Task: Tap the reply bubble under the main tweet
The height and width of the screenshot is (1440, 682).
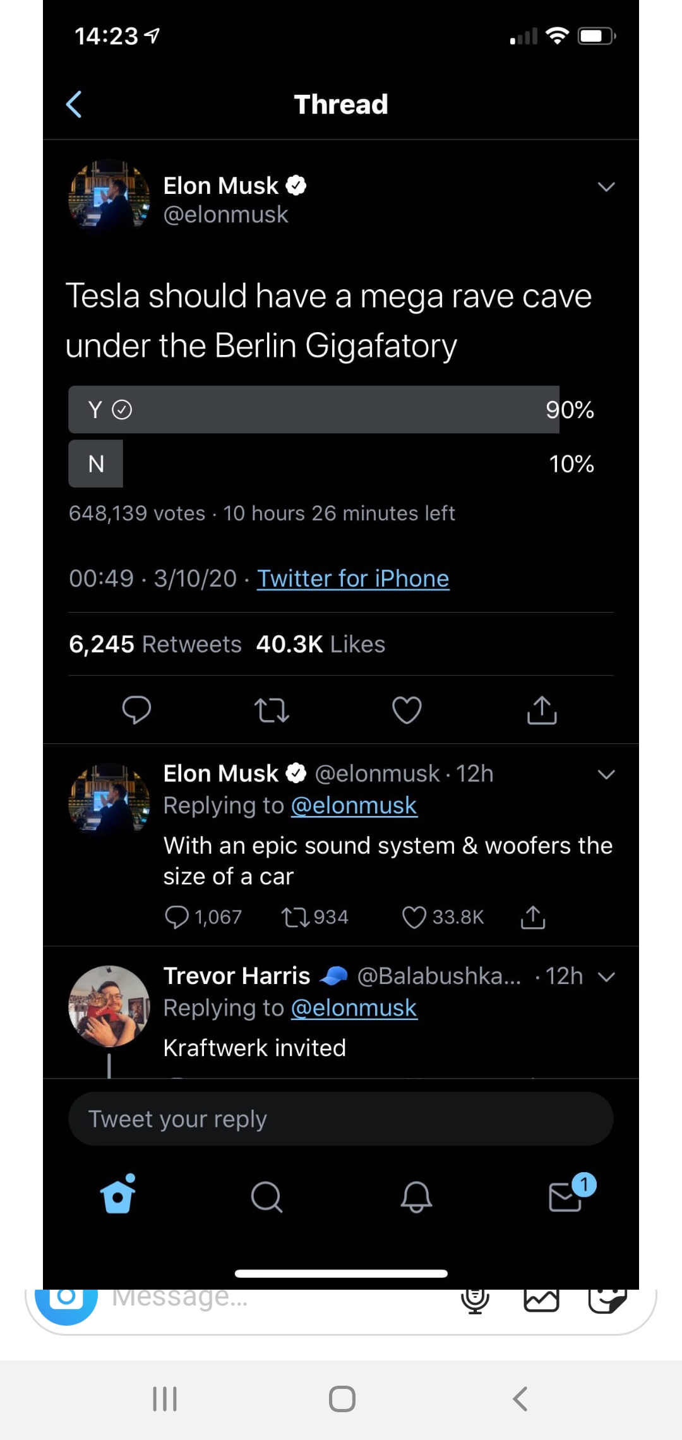Action: (x=136, y=710)
